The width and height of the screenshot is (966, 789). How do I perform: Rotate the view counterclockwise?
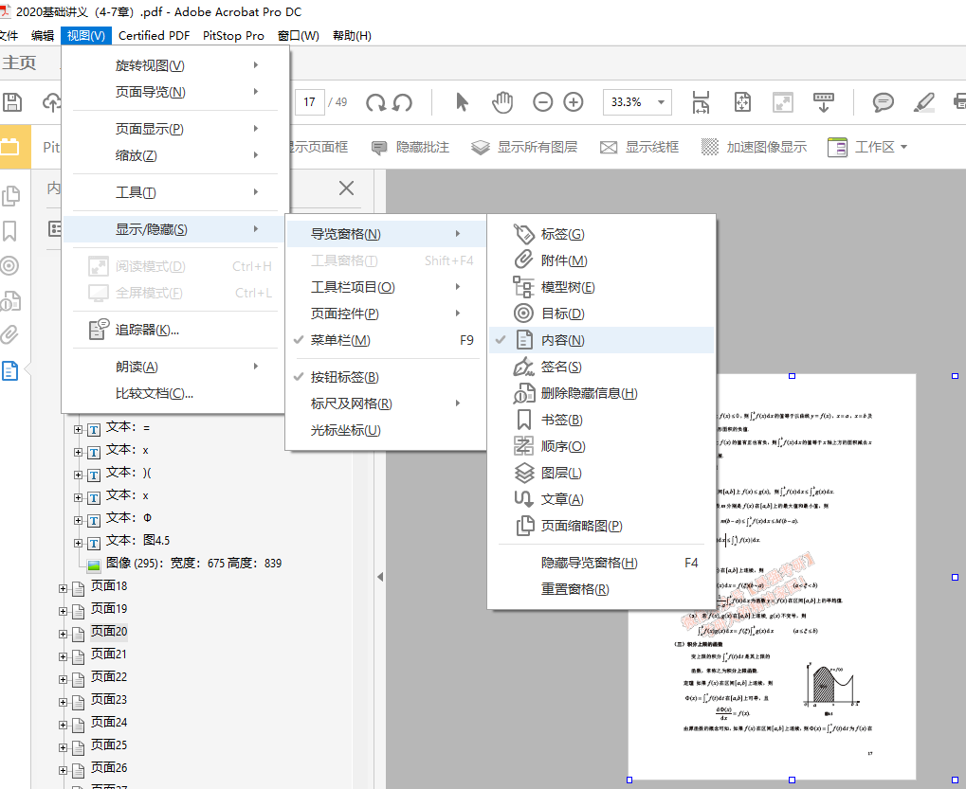point(402,102)
